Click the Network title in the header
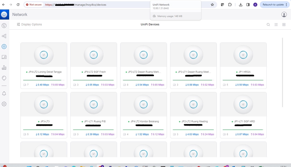 point(20,14)
